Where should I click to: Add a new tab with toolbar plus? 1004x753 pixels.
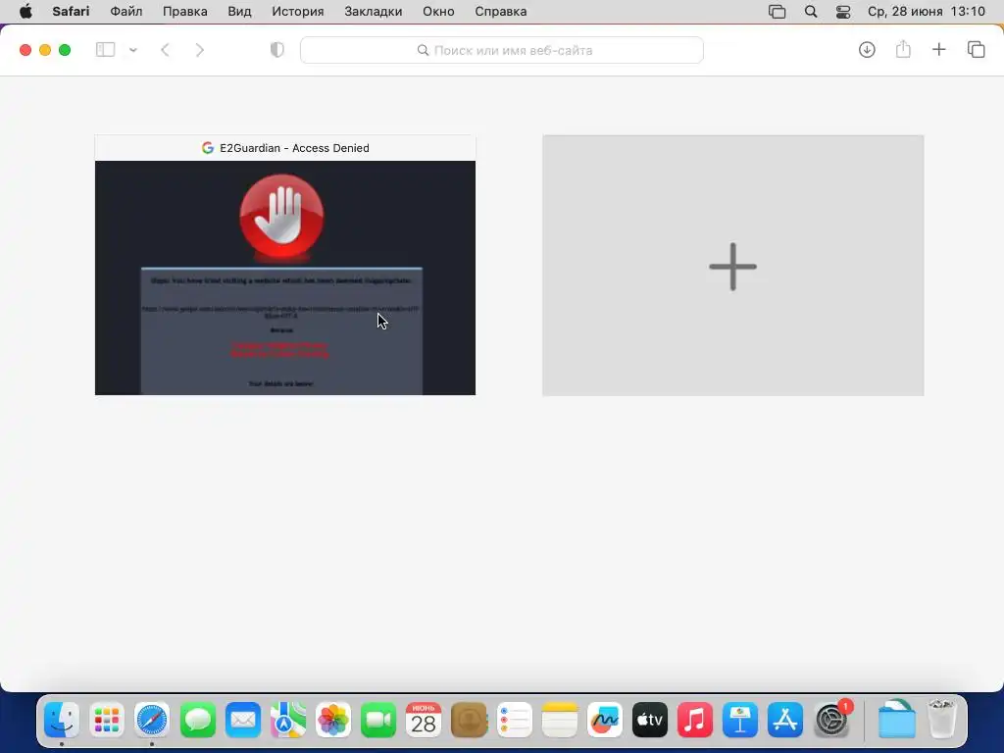[938, 49]
